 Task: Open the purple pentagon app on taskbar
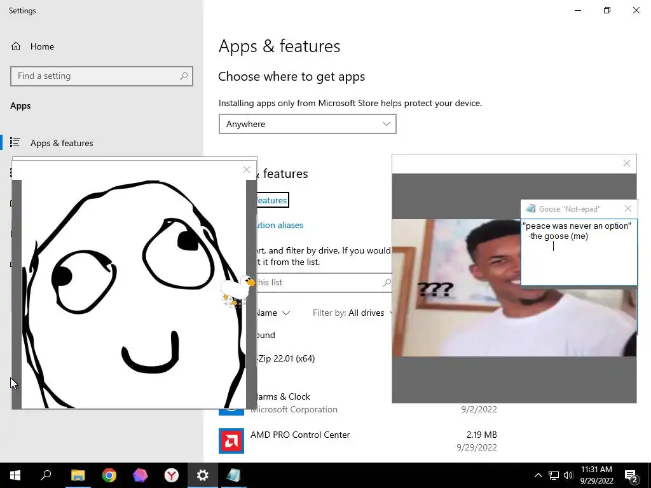(140, 475)
